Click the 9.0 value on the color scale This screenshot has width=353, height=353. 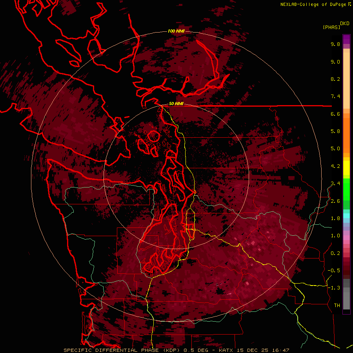[x=335, y=62]
